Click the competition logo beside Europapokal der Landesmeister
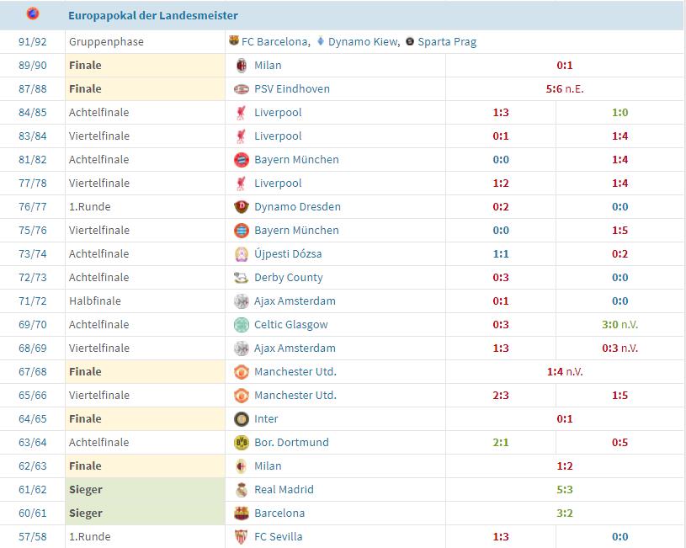Viewport: 686px width, 548px height. [x=33, y=14]
